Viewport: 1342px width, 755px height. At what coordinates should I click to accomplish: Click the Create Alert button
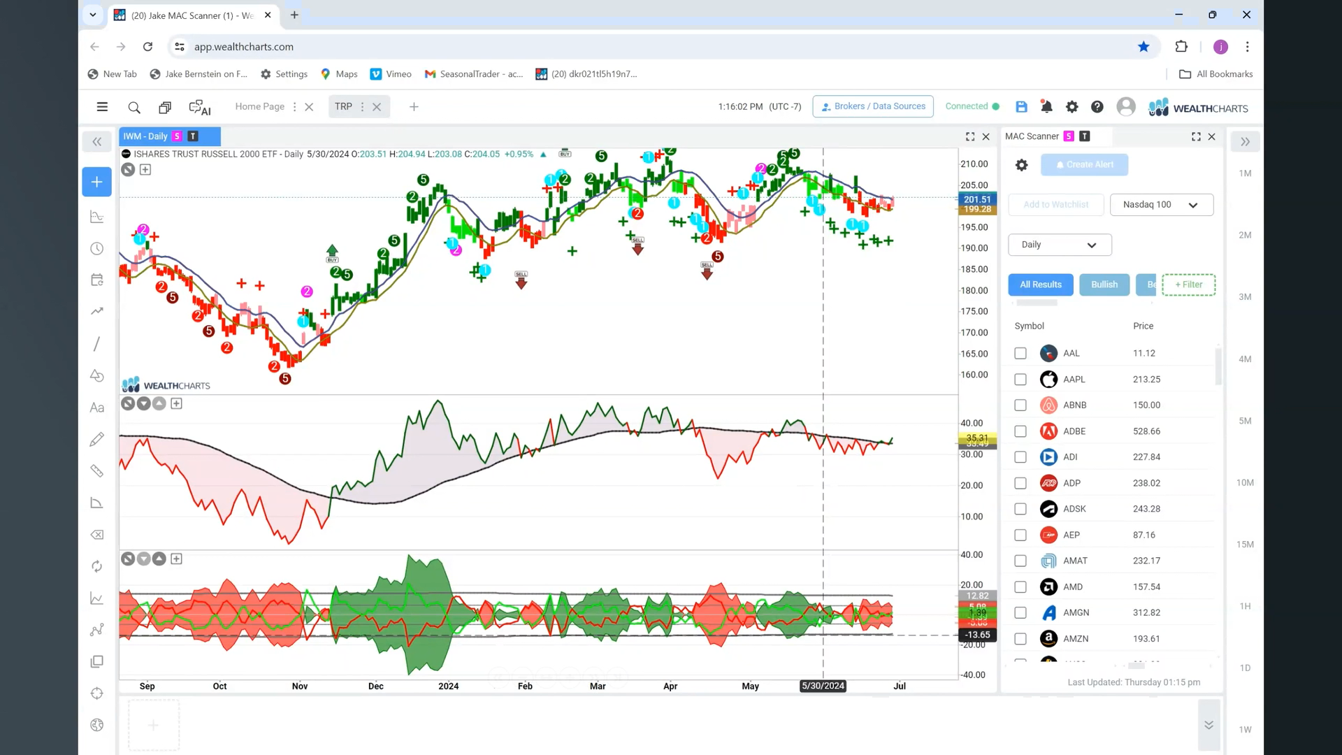pos(1084,165)
